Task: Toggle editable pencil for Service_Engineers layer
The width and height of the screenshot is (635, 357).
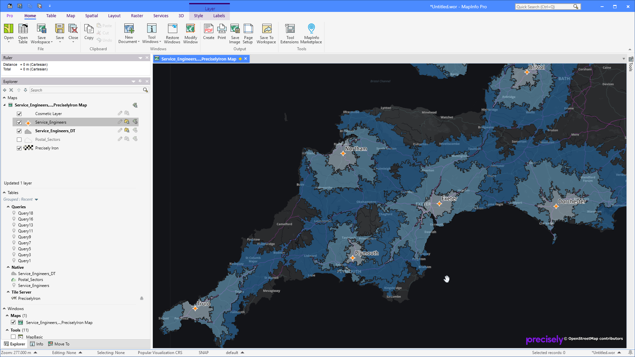Action: [x=120, y=122]
